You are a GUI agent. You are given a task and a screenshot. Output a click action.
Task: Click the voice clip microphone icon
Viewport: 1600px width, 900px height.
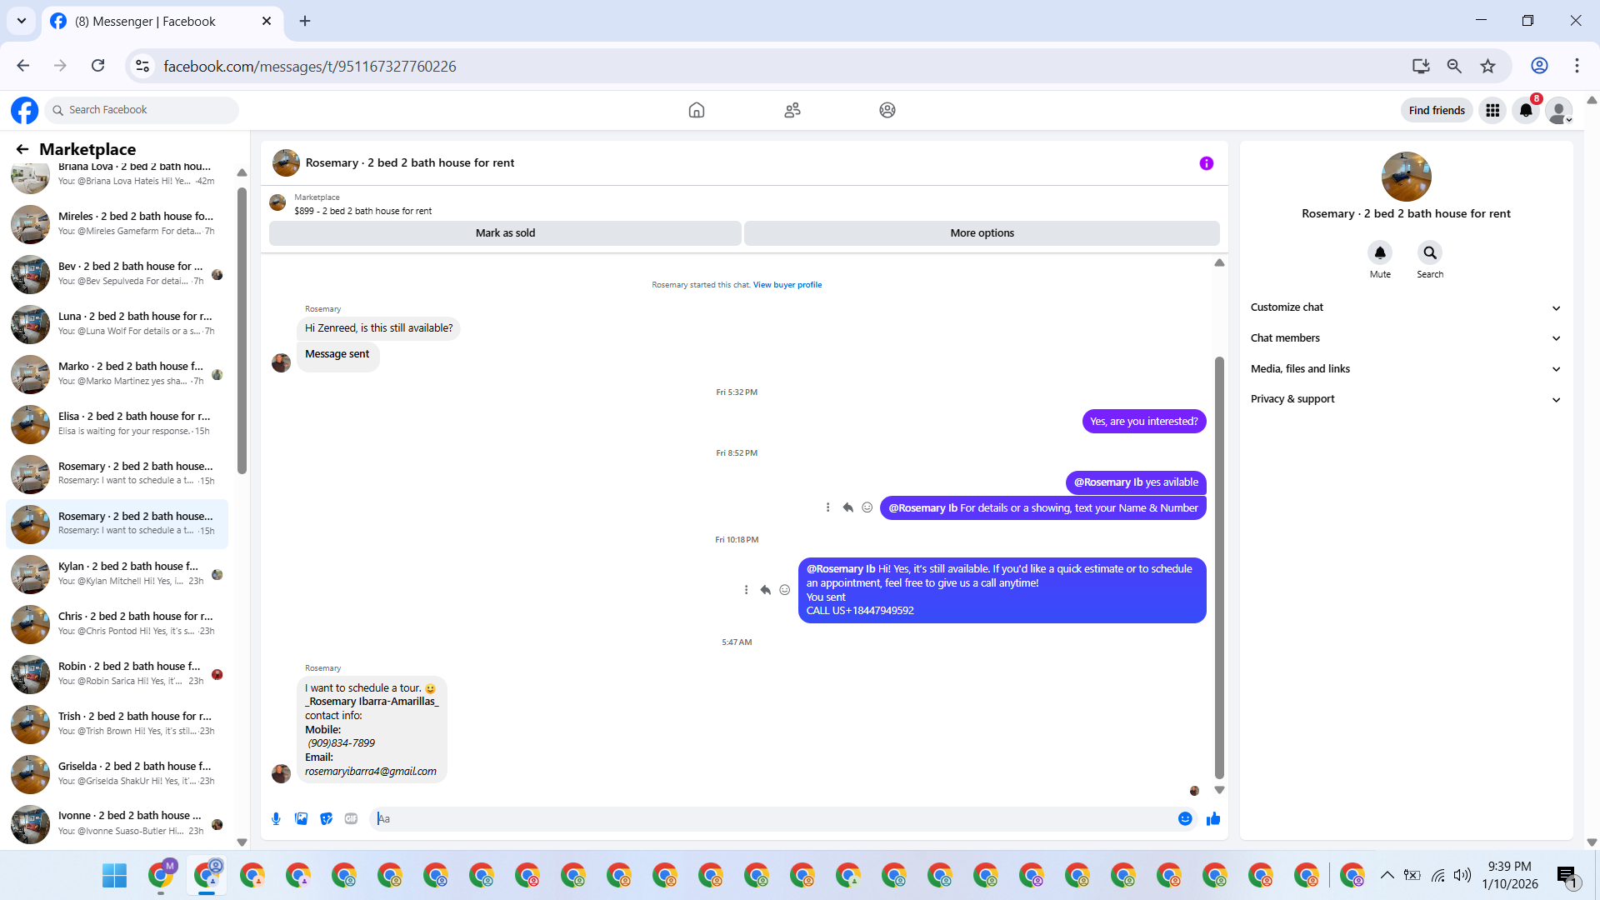[x=276, y=819]
